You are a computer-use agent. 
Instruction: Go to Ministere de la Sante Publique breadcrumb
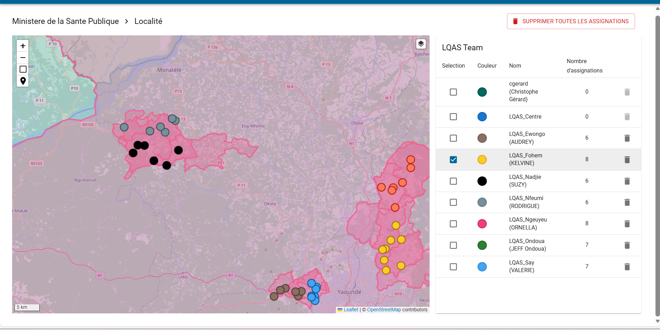click(65, 21)
